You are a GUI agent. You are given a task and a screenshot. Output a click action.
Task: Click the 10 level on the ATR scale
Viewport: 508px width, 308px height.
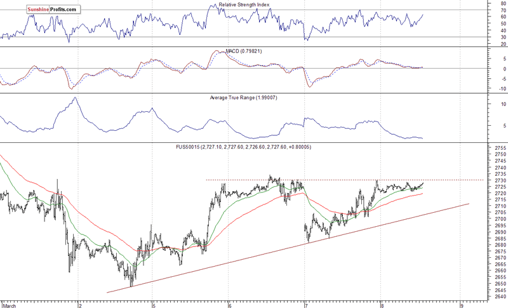coord(503,104)
